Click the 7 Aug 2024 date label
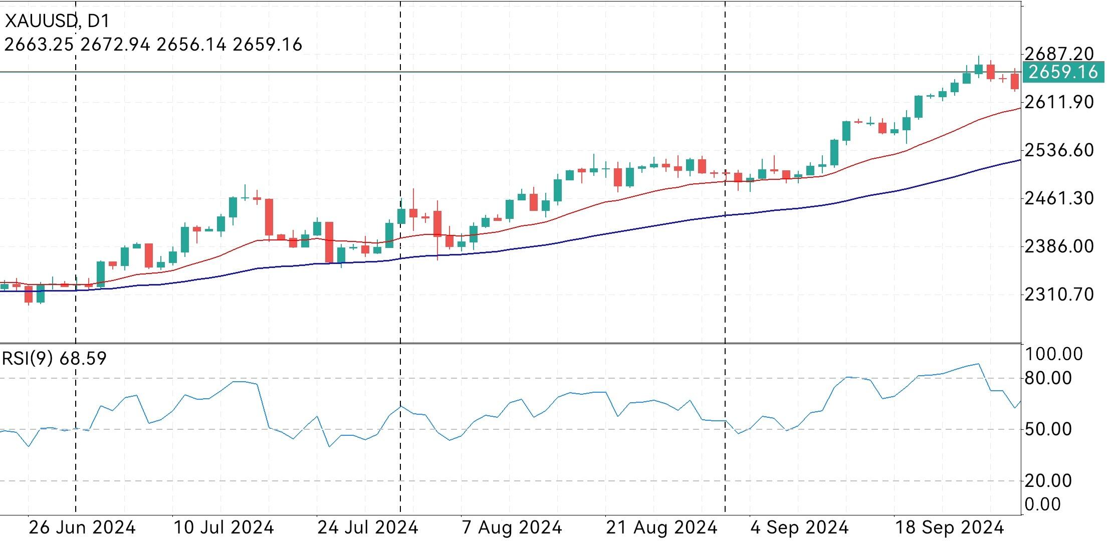Screen dimensions: 1118x541 point(512,528)
